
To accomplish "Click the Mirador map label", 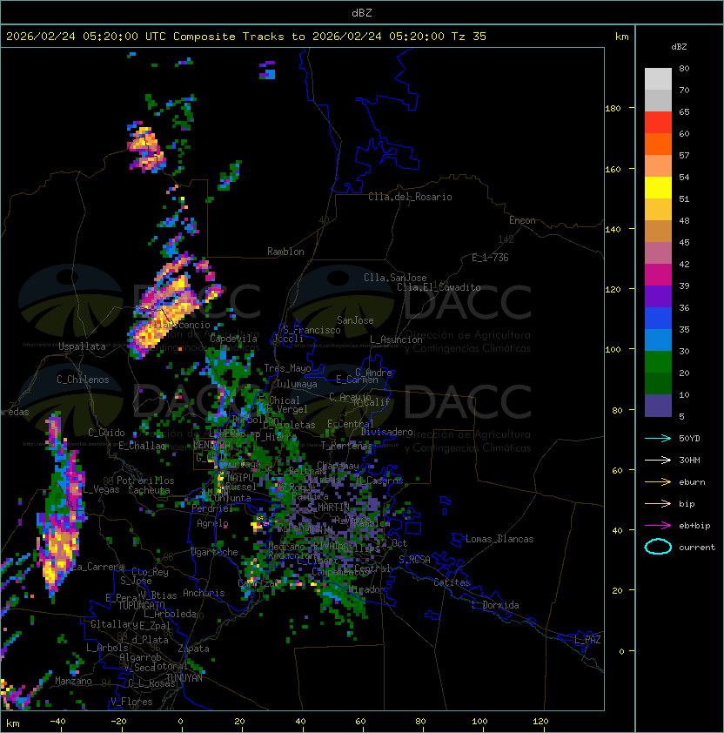I will [x=365, y=589].
